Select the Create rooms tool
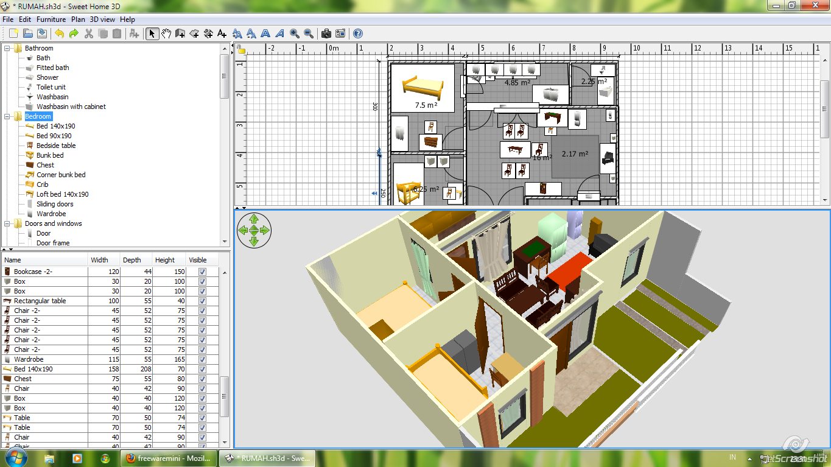 (x=194, y=33)
